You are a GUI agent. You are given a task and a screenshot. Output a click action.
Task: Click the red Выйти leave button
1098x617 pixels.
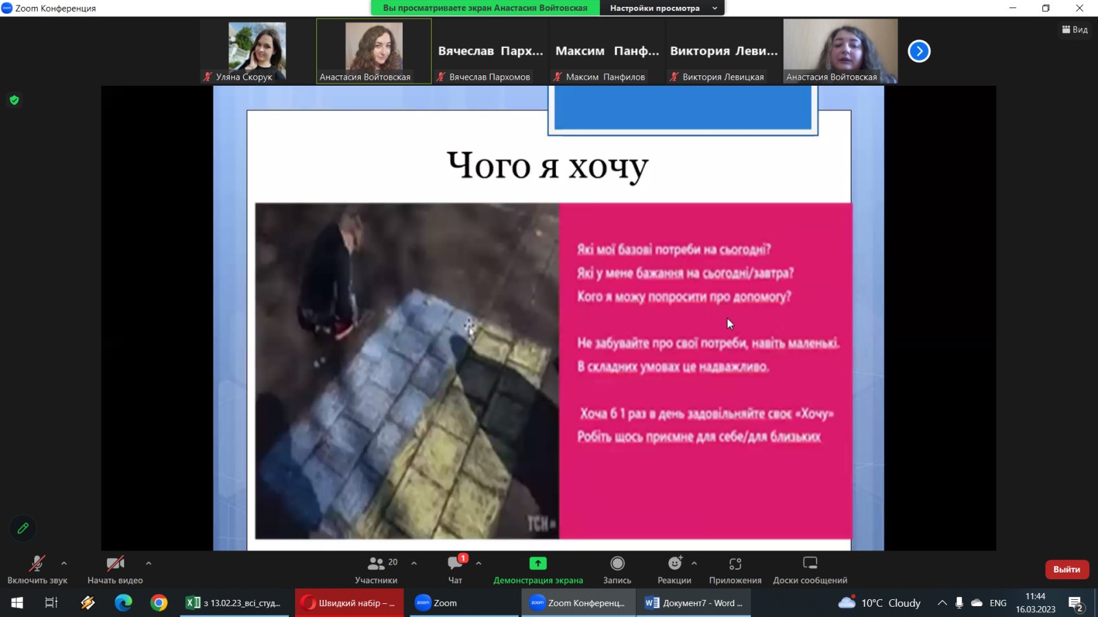tap(1066, 569)
